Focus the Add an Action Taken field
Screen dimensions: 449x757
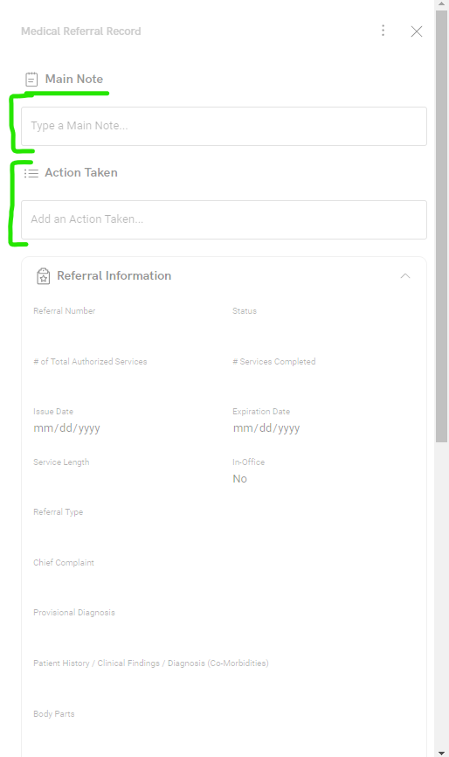tap(224, 219)
